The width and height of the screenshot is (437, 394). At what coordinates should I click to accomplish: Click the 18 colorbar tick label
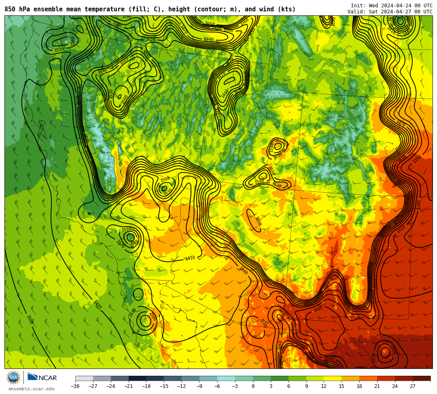[360, 386]
